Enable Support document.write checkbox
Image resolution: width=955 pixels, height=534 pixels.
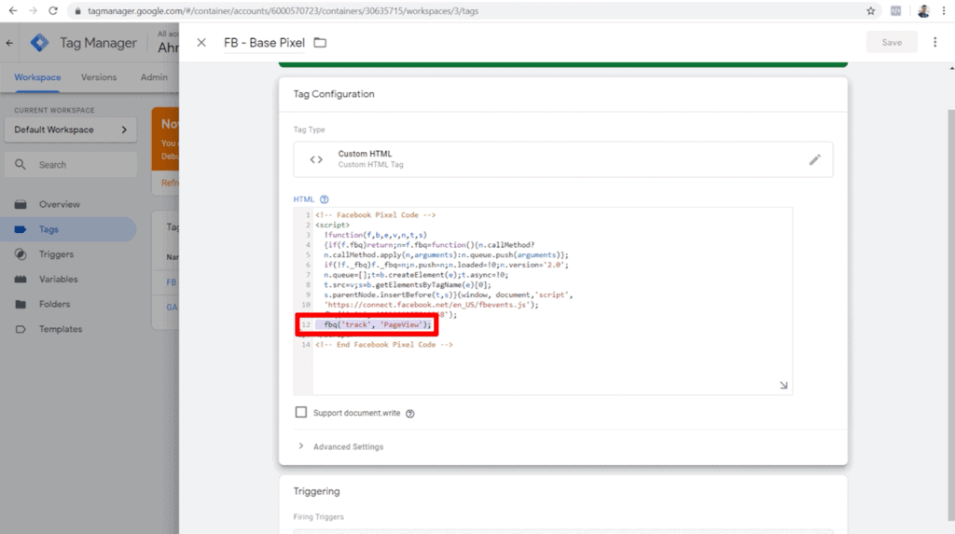point(301,412)
